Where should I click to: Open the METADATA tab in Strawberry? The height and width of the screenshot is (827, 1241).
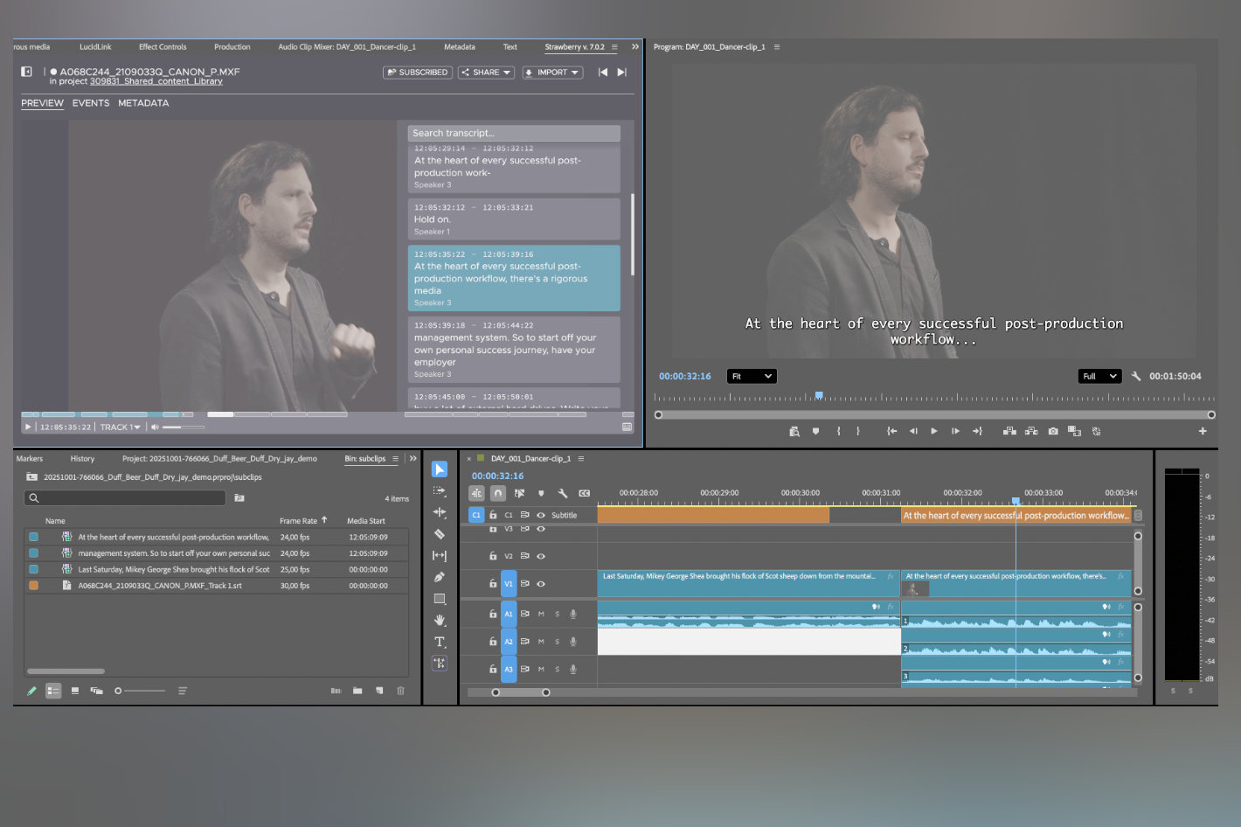(x=143, y=103)
